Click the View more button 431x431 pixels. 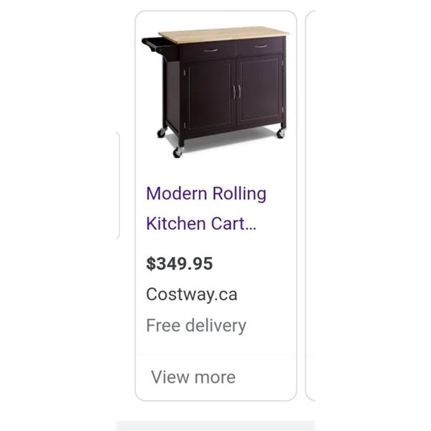pos(193,377)
